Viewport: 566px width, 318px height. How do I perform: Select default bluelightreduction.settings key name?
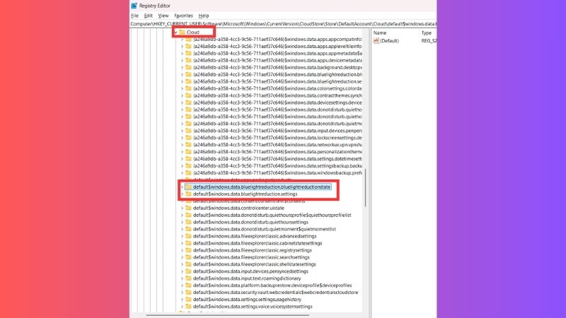tap(245, 194)
